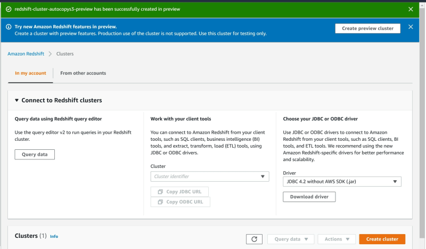Image resolution: width=426 pixels, height=249 pixels.
Task: Click 'Query data using Redshift query editor' heading
Action: pos(58,119)
